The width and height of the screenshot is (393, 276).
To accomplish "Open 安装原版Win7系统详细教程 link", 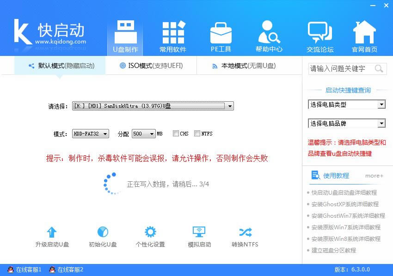I will (346, 227).
